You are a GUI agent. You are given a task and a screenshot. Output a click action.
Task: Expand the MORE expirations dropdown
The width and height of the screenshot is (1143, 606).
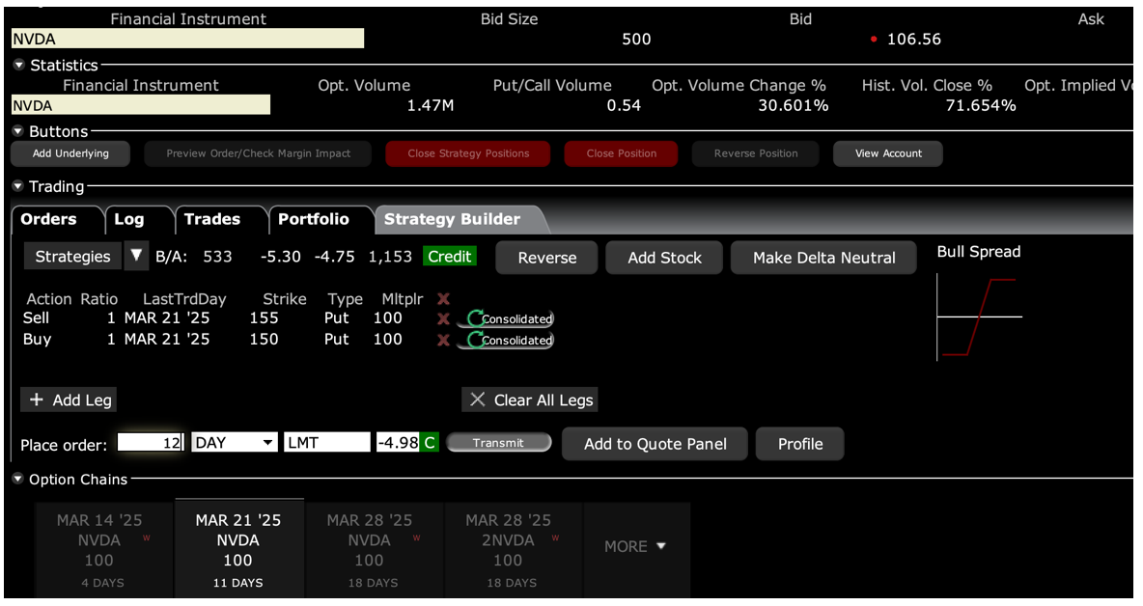[x=635, y=546]
